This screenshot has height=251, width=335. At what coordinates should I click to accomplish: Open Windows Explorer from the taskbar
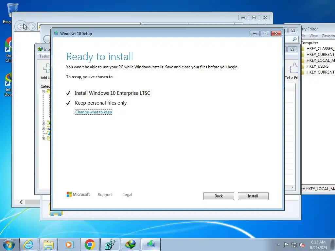coord(48,244)
